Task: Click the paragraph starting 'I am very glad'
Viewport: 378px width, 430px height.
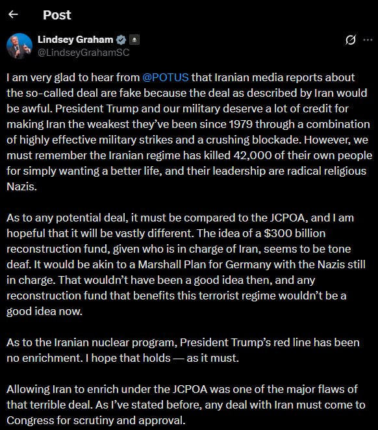Action: point(190,132)
